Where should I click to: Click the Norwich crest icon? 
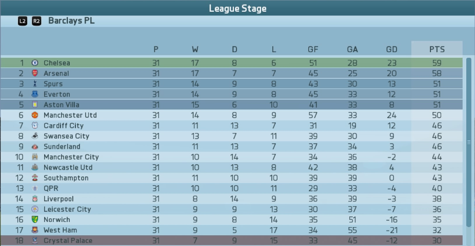coord(35,220)
